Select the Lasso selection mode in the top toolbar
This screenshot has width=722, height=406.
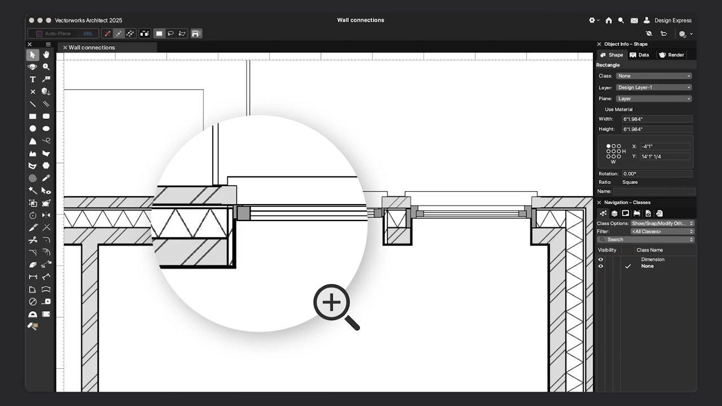pyautogui.click(x=170, y=33)
